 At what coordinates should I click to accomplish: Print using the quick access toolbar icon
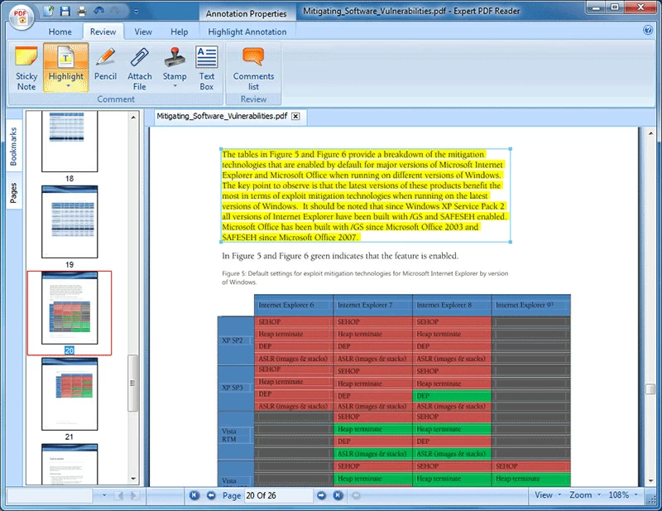click(x=82, y=11)
